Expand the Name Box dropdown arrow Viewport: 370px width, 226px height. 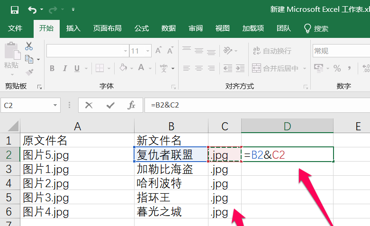click(x=56, y=105)
